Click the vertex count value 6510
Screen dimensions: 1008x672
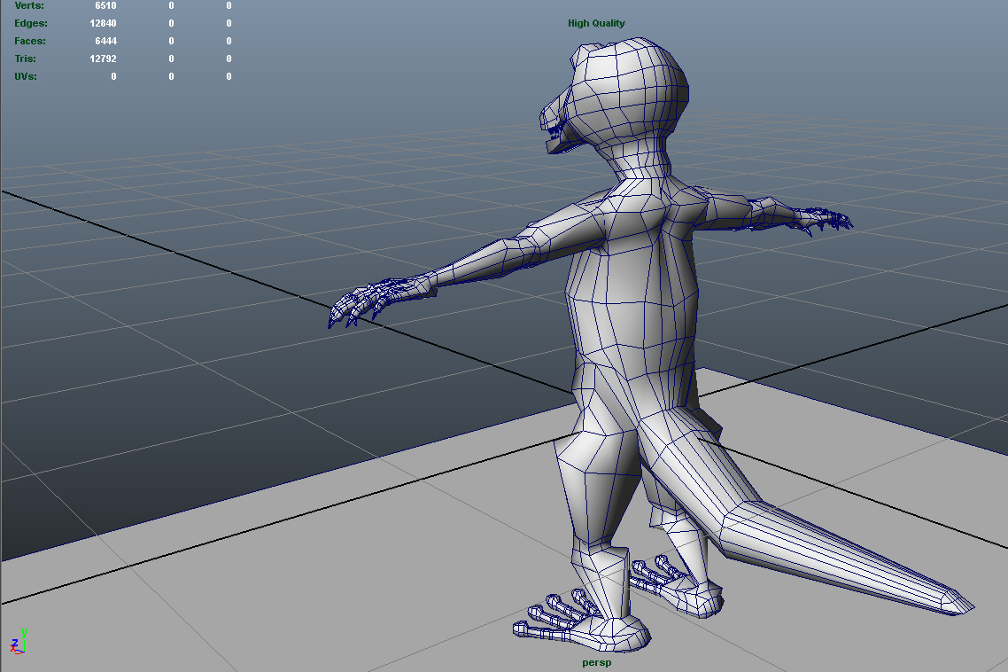tap(105, 5)
